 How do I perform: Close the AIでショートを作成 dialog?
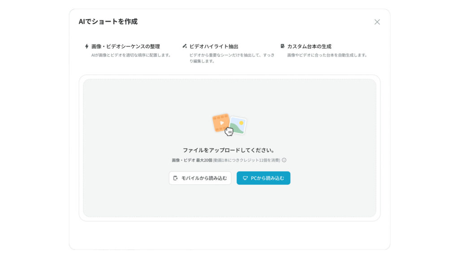coord(378,21)
